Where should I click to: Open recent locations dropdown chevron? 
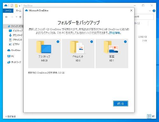[x=16, y=17]
